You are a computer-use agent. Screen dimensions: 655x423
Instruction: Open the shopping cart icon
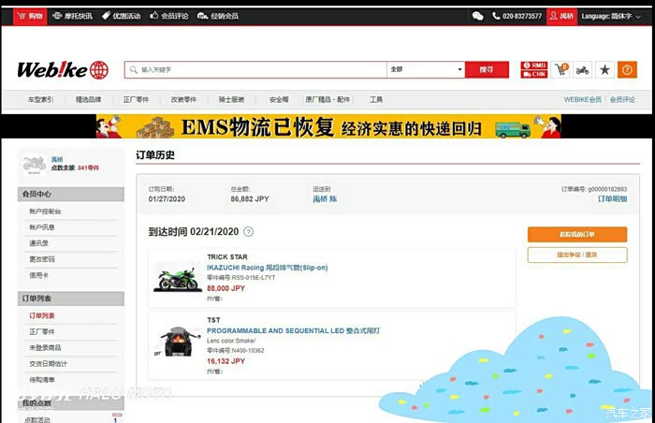(561, 70)
